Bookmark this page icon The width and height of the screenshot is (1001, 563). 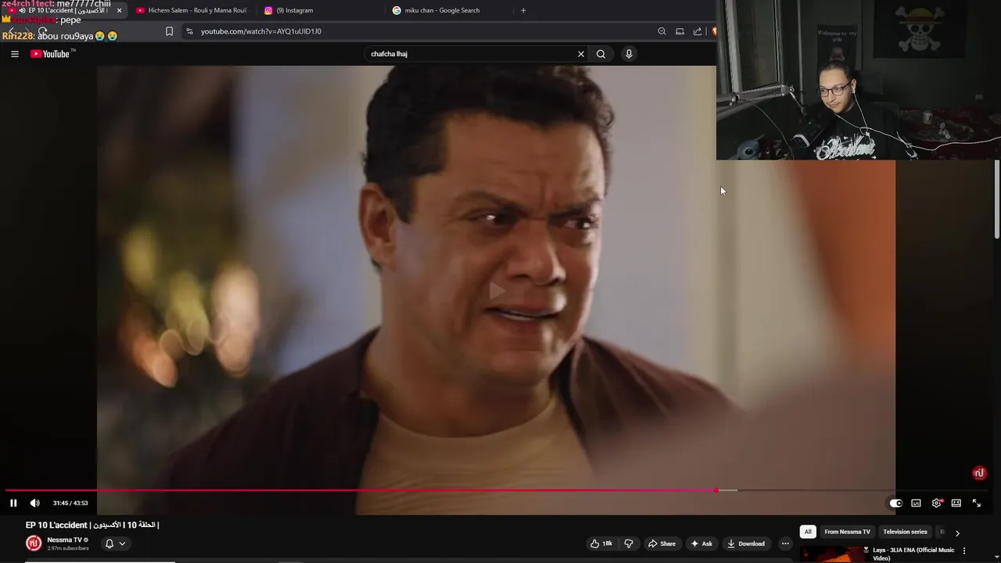point(169,31)
